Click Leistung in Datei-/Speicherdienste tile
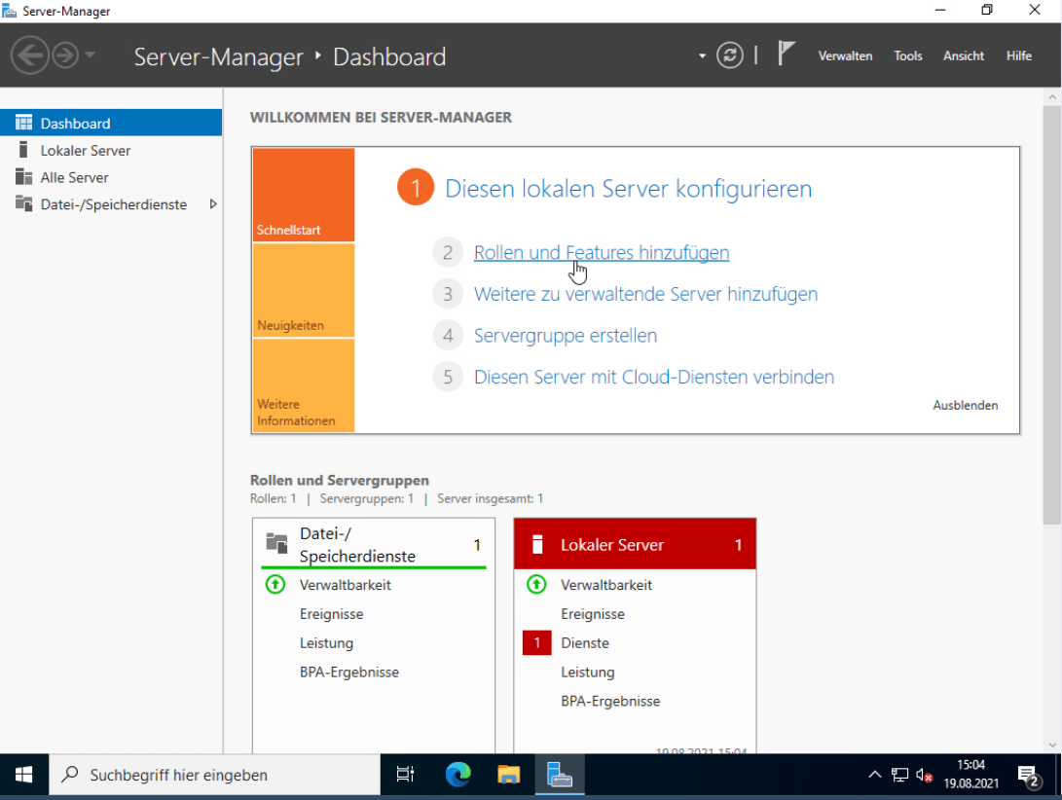The image size is (1062, 800). pos(326,643)
